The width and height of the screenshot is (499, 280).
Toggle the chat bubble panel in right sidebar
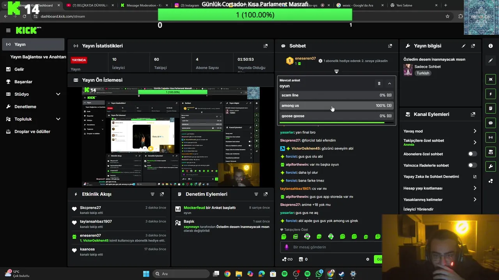coord(490,123)
